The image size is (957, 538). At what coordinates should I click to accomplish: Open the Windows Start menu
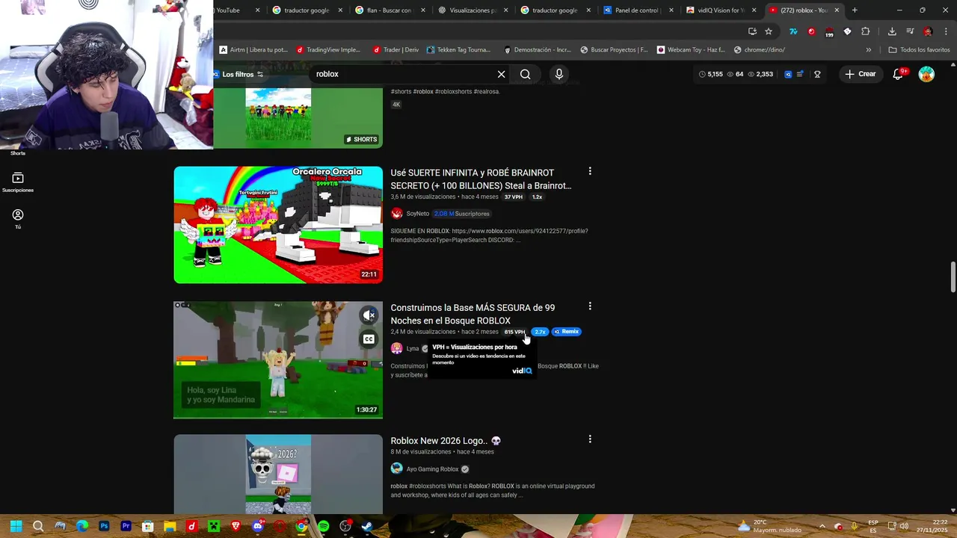(x=16, y=526)
